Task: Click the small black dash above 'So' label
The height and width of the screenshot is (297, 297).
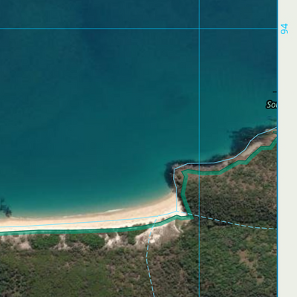Action: coord(275,92)
